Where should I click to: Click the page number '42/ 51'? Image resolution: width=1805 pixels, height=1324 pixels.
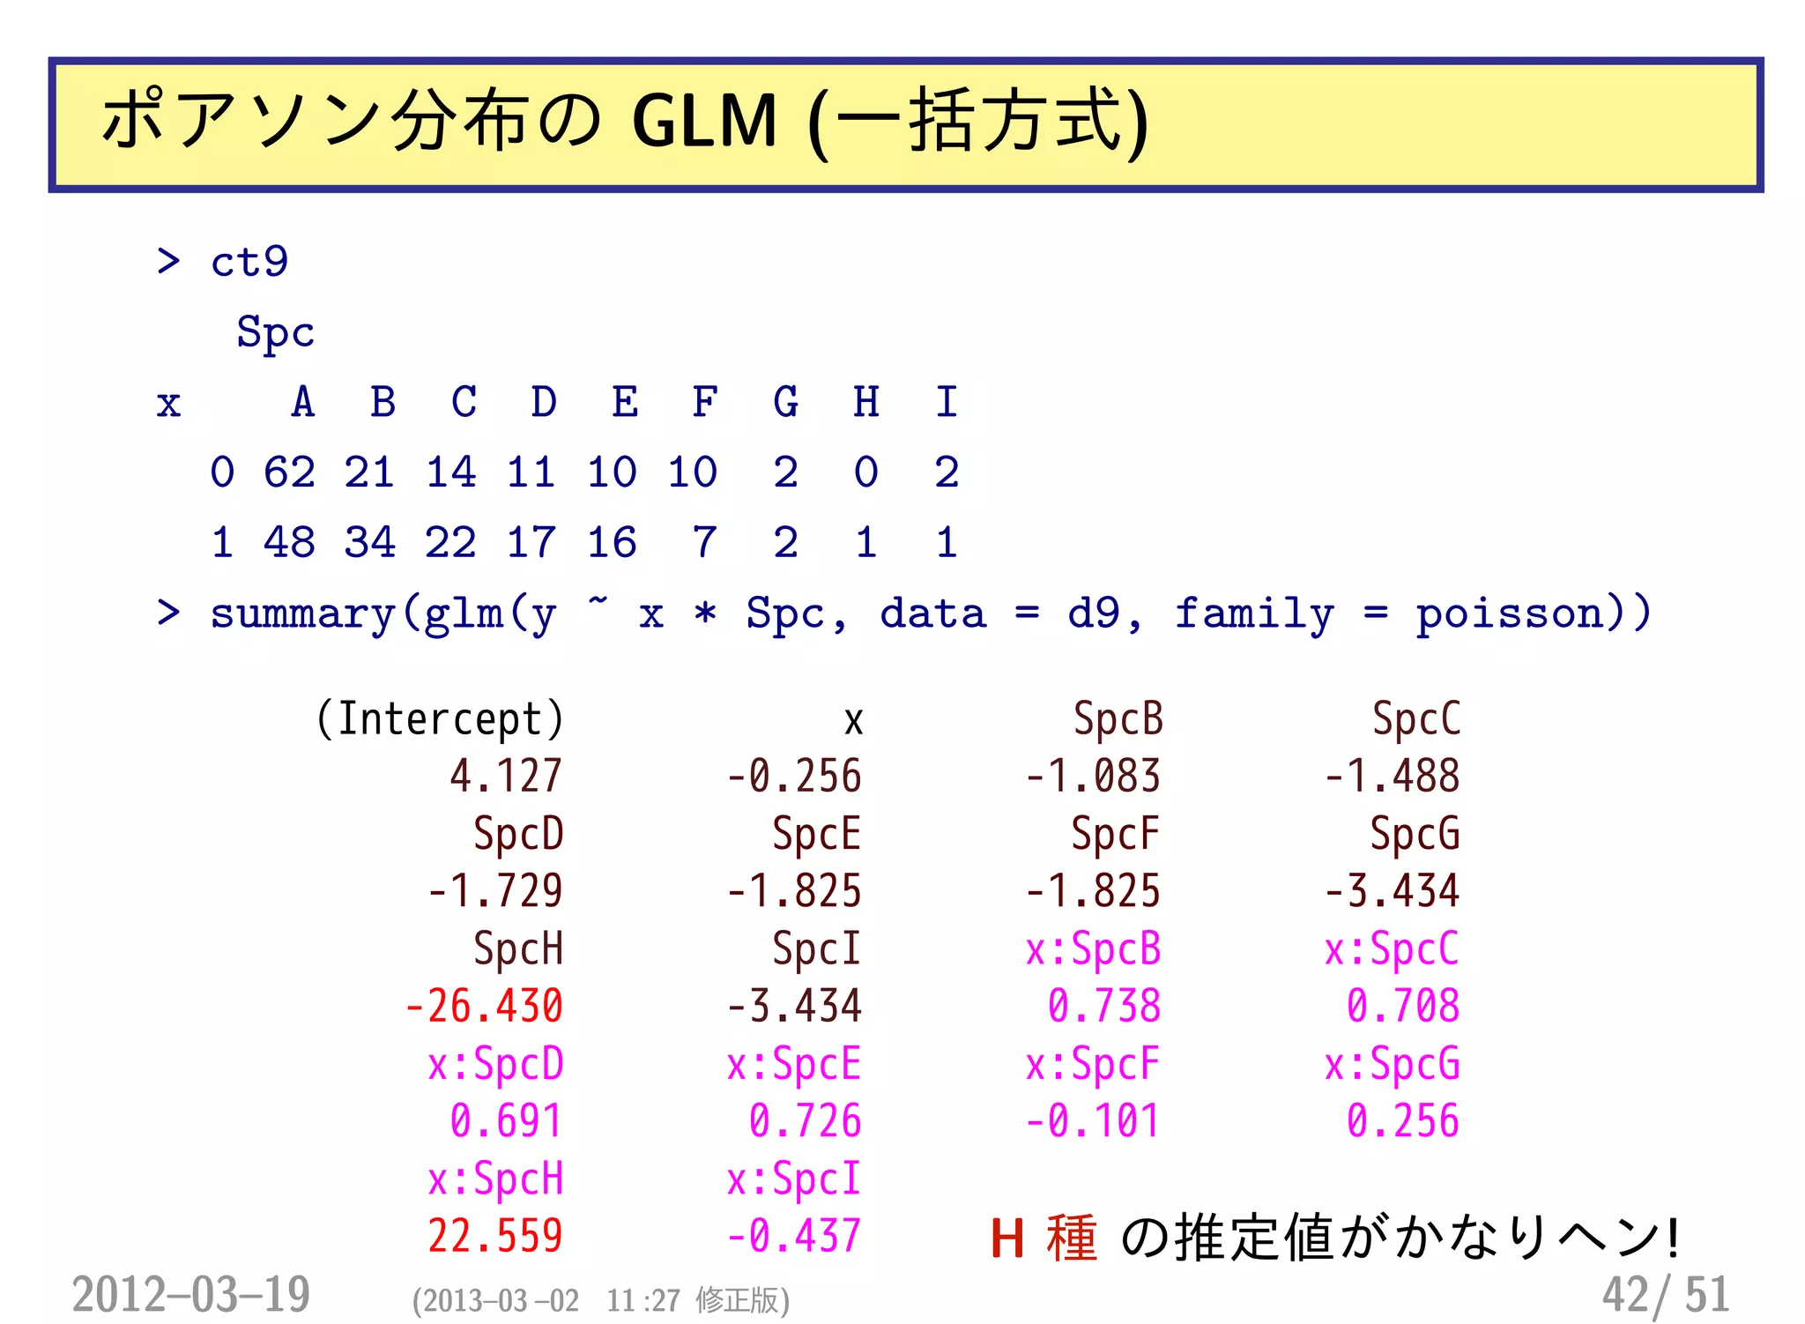coord(1666,1296)
